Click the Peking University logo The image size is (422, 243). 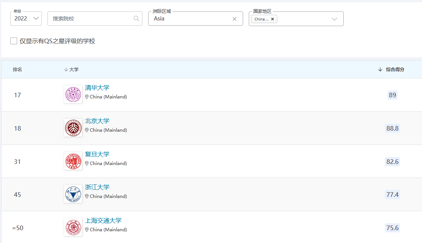point(73,128)
